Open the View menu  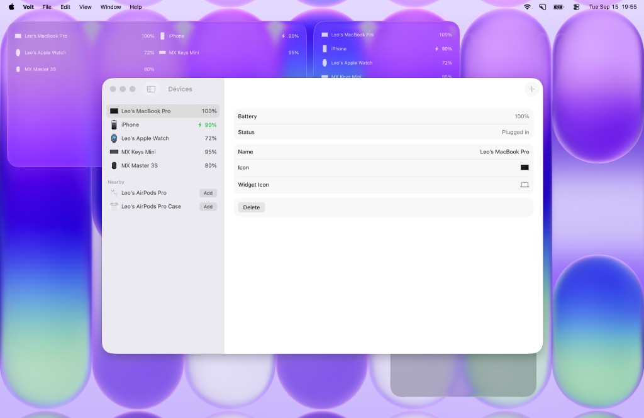coord(86,6)
